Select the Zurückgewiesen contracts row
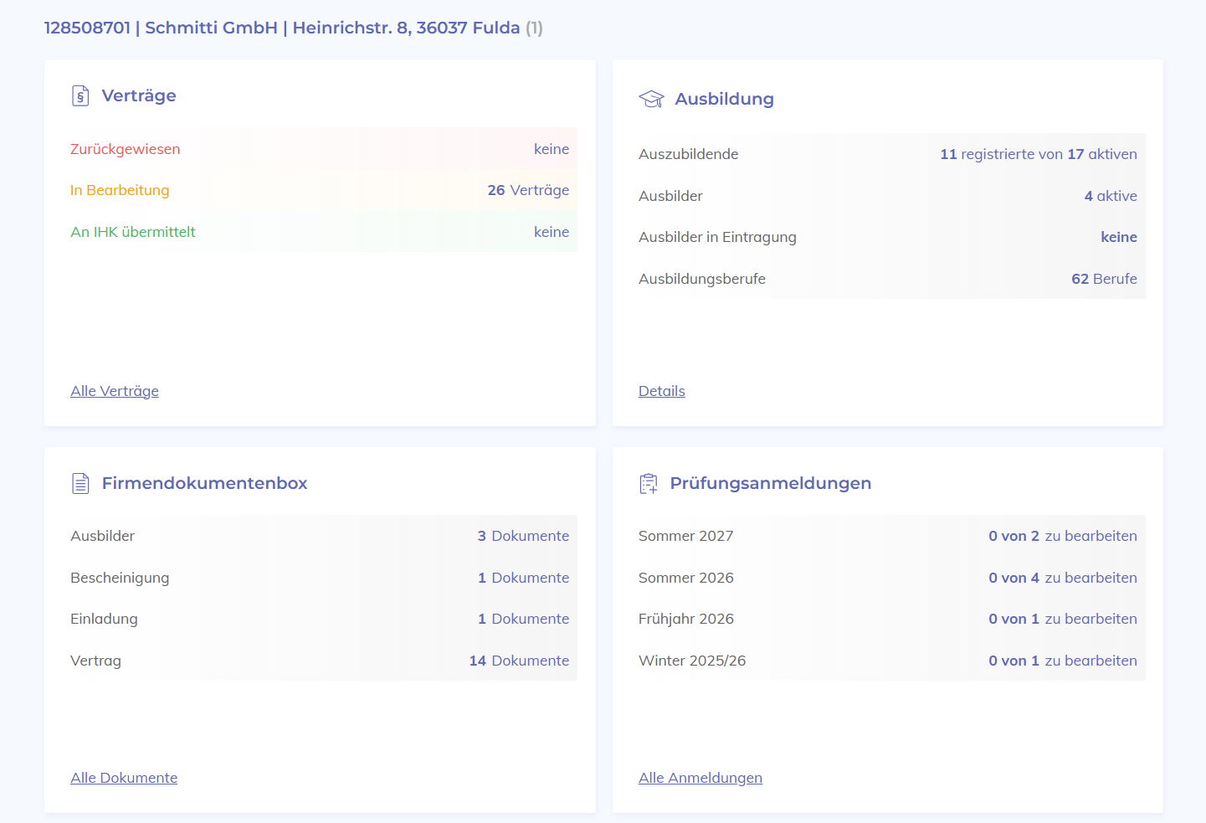This screenshot has height=823, width=1206. [x=320, y=149]
